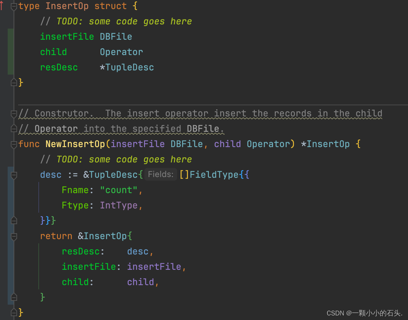
Task: Click the Fields: inlay parameter hint
Action: pos(160,174)
